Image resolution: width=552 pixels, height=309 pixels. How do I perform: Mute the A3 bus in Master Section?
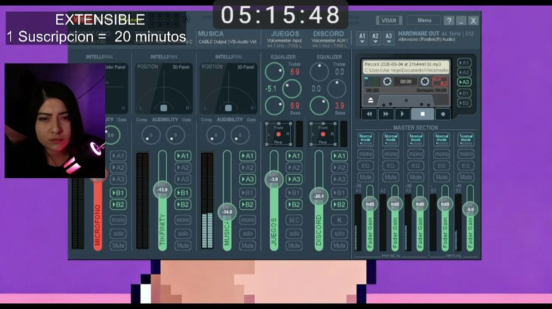click(416, 177)
